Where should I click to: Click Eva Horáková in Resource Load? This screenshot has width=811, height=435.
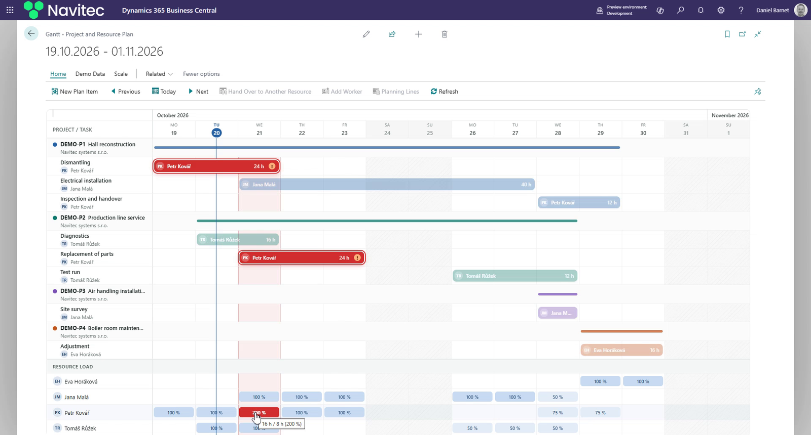(81, 382)
